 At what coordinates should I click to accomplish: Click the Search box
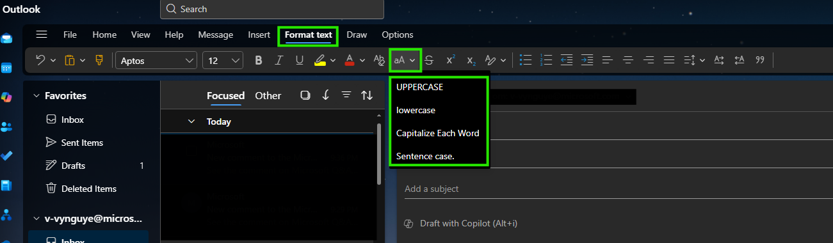[272, 9]
